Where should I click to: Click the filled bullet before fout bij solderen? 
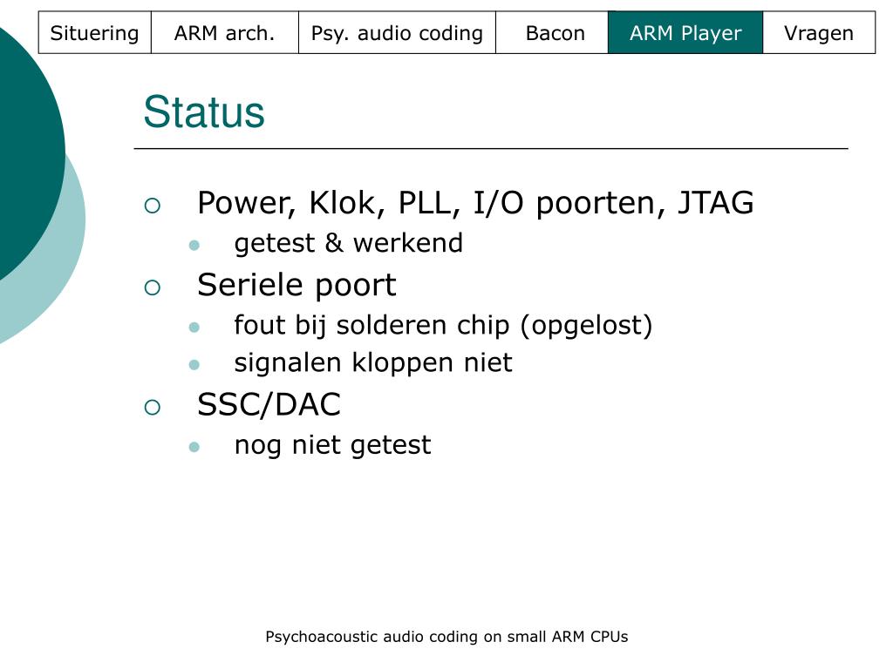click(x=194, y=328)
